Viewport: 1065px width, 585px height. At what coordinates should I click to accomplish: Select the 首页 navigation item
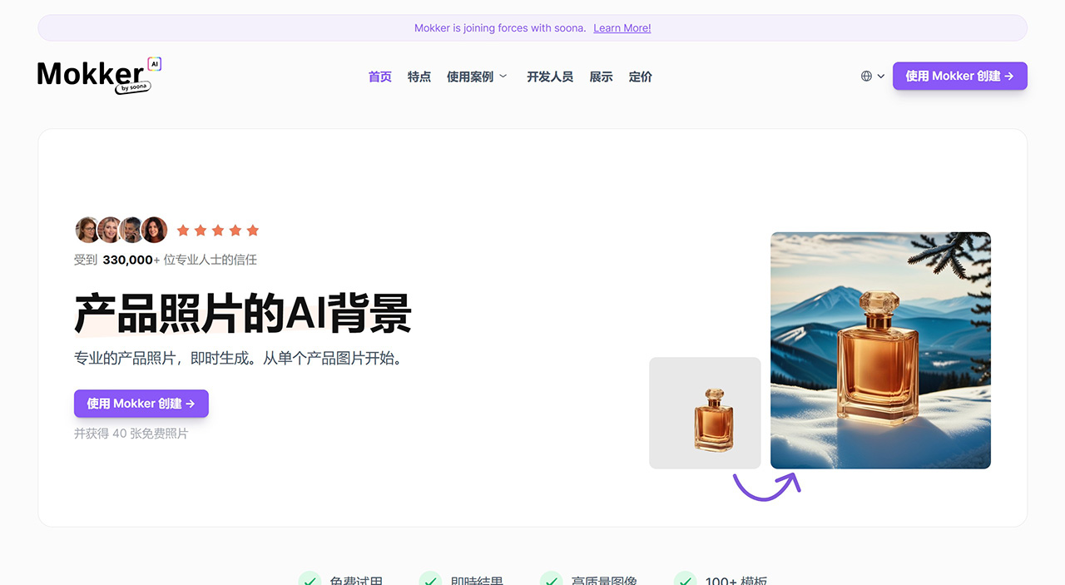(x=379, y=76)
